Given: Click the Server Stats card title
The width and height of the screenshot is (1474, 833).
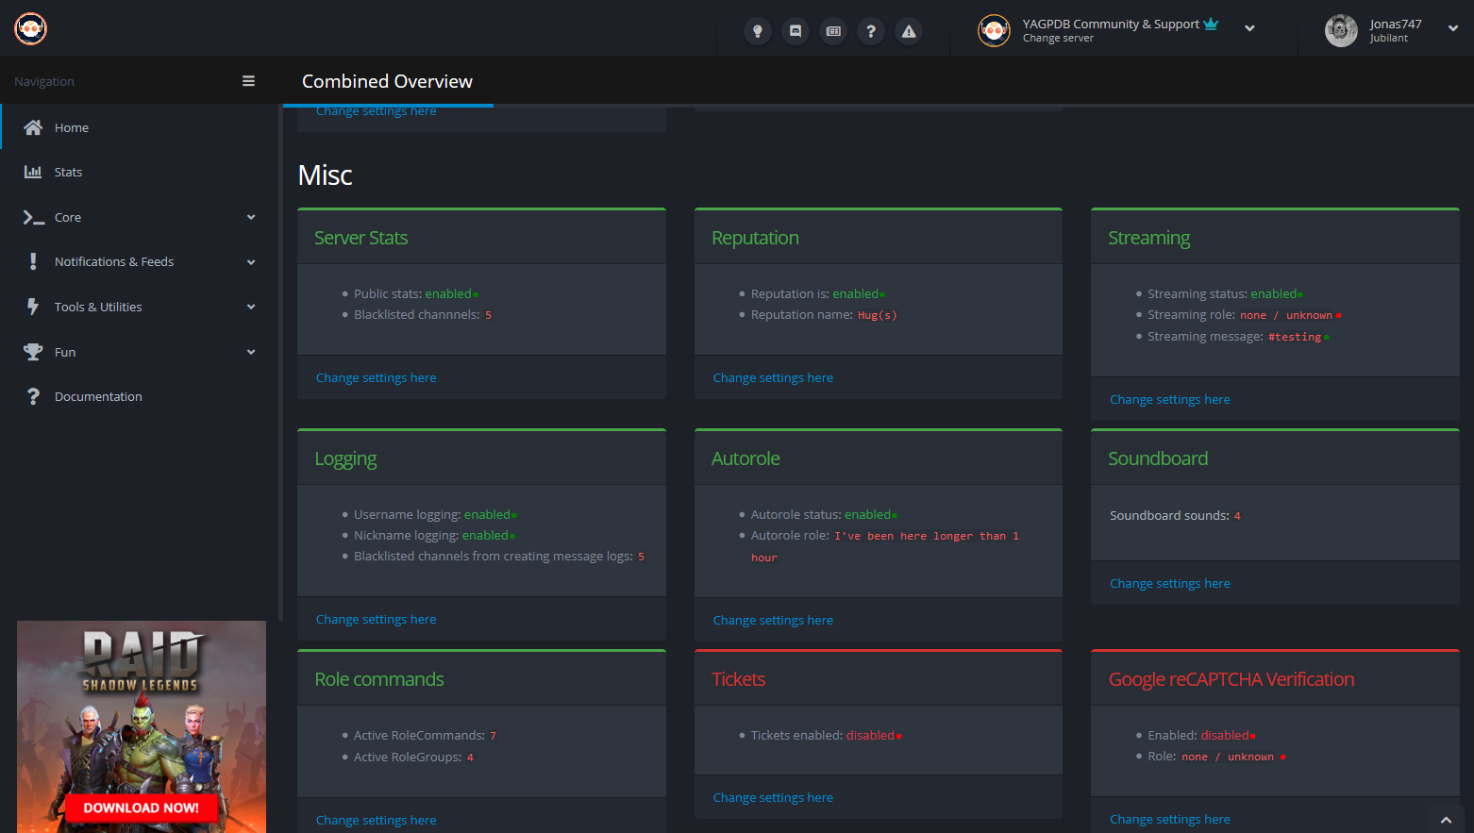Looking at the screenshot, I should tap(361, 238).
